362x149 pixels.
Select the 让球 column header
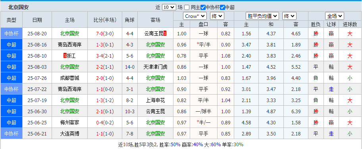coord(331,24)
